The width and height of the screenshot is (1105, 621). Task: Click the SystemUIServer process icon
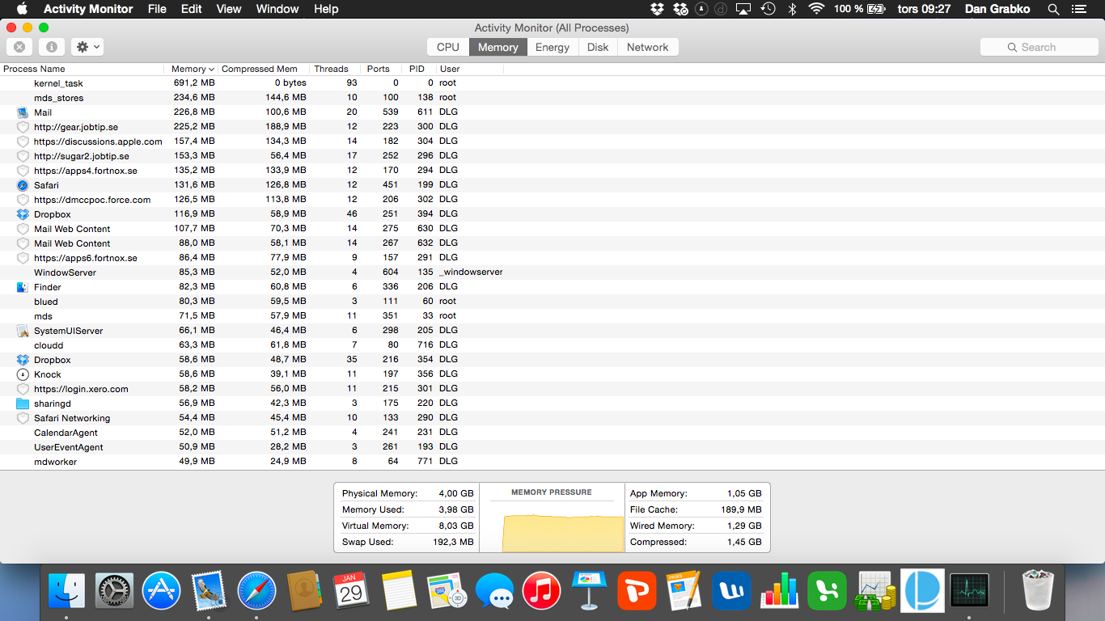(23, 331)
